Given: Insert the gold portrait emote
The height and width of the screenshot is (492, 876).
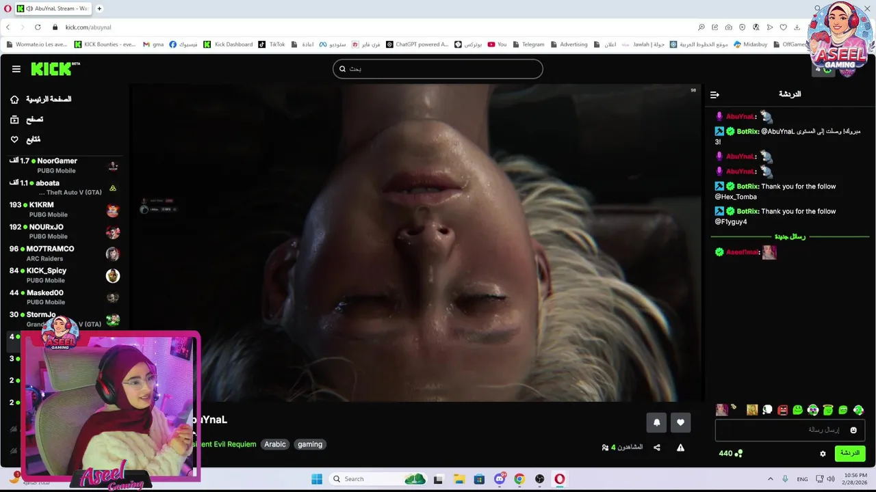Looking at the screenshot, I should pos(752,410).
